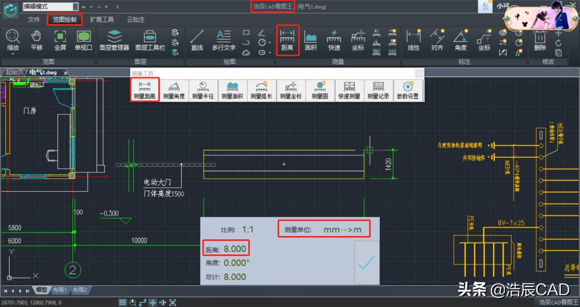580x307 pixels.
Task: Expand the undo history dropdown arrow
Action: coord(91,7)
